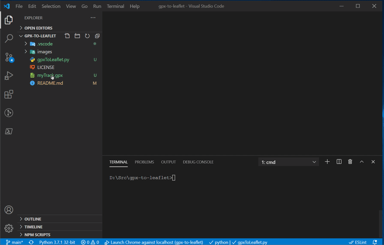
Task: Collapse the GPX-TO-LEAFLET folder section
Action: point(41,36)
